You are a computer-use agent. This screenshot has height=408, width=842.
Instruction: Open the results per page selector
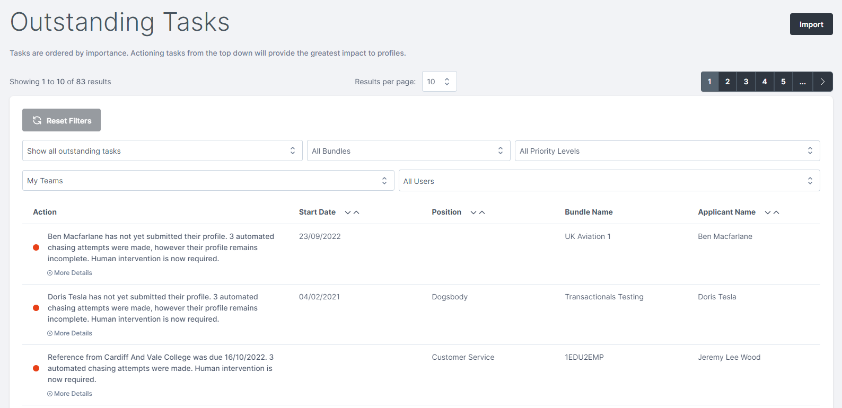439,82
